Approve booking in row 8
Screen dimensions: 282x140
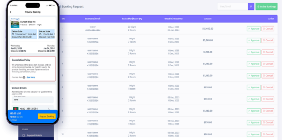tap(254, 111)
